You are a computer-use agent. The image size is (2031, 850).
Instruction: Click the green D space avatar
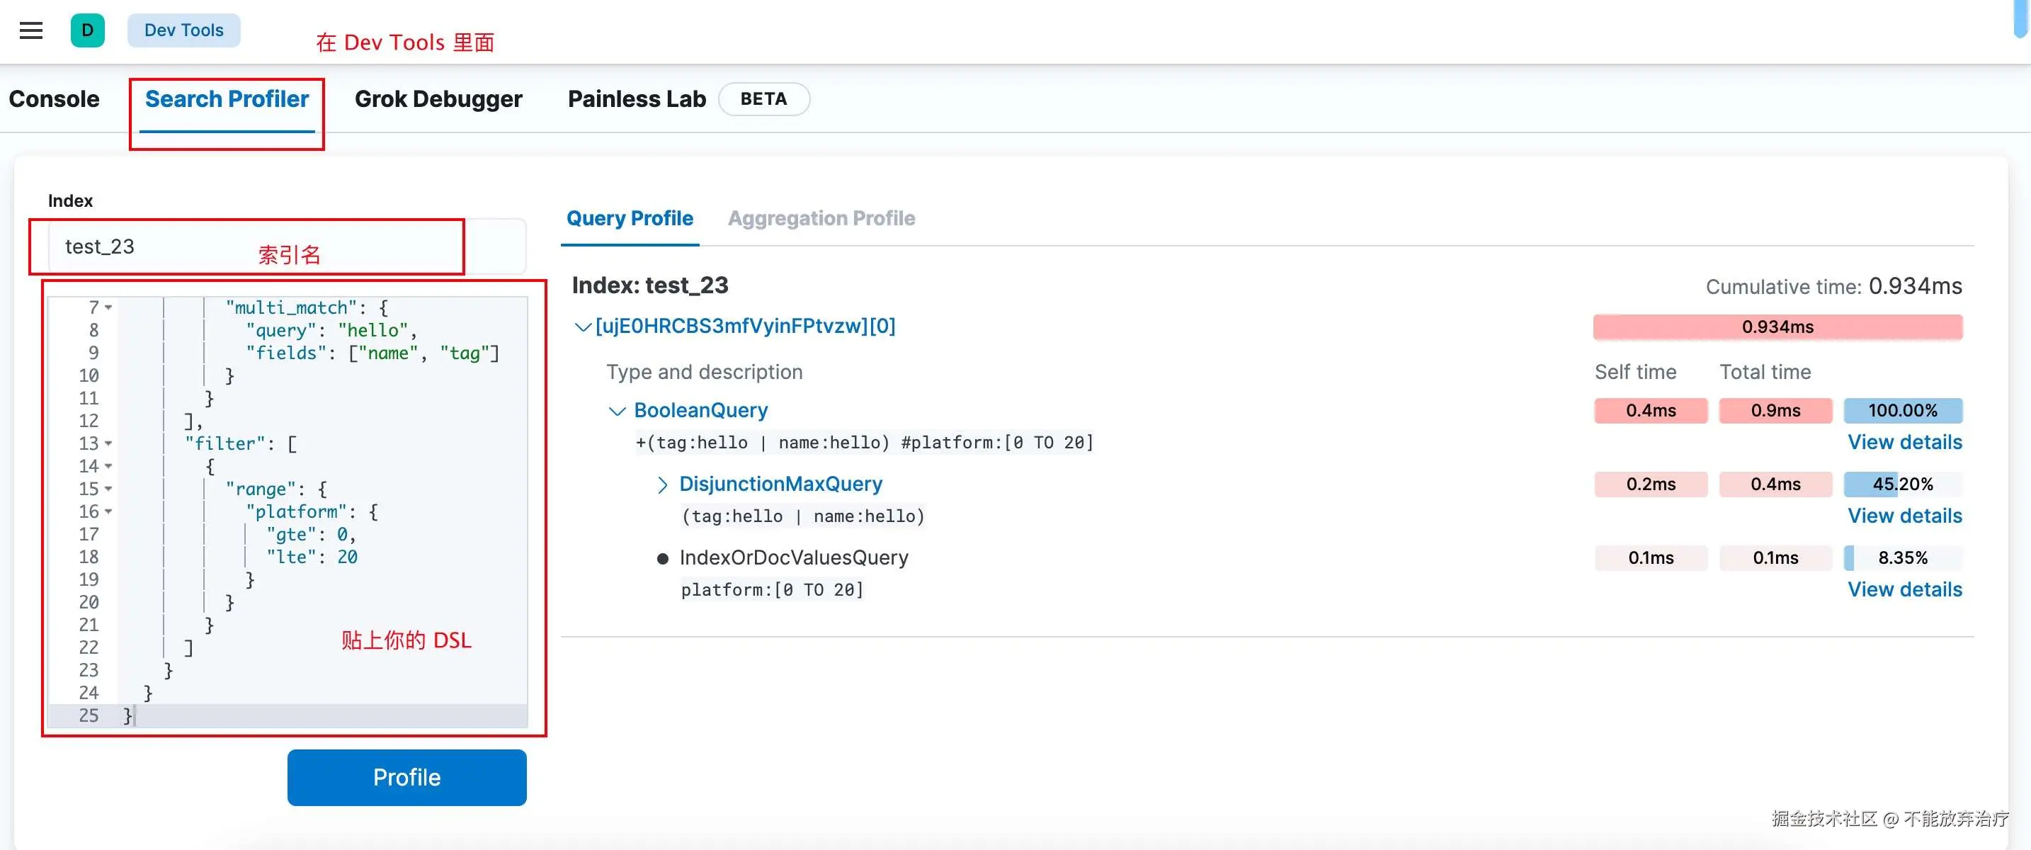pyautogui.click(x=88, y=30)
